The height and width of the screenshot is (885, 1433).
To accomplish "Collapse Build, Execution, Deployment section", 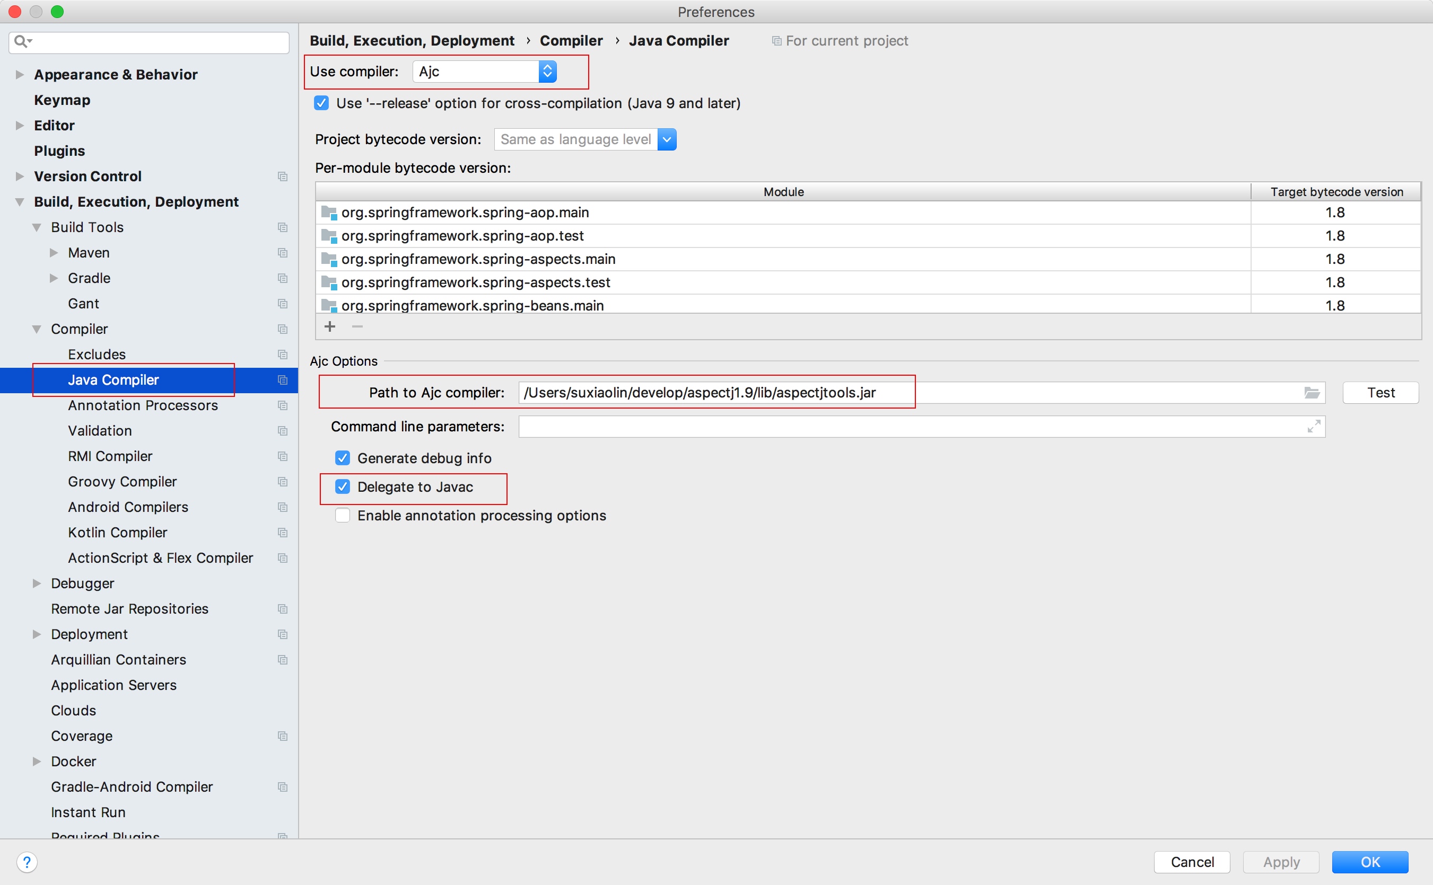I will [19, 202].
